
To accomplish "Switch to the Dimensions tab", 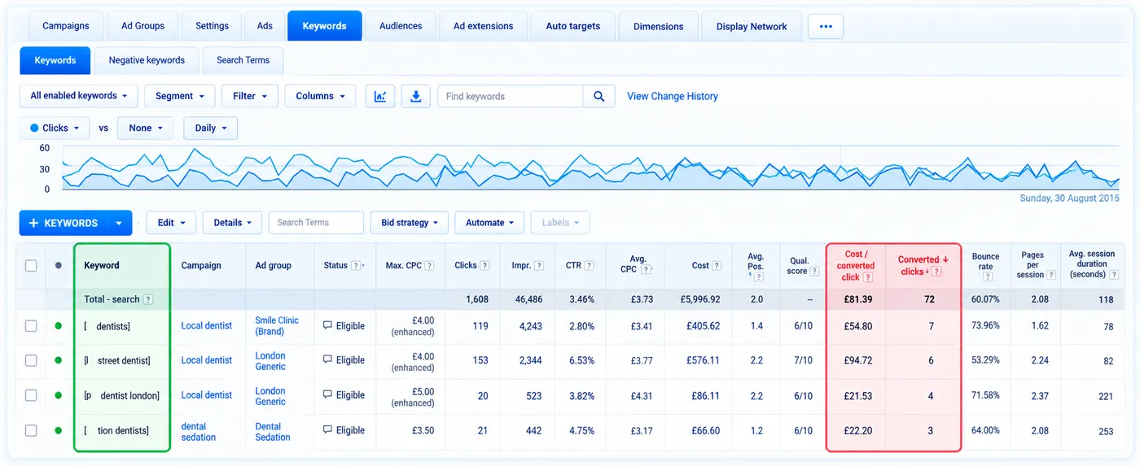I will pos(659,26).
